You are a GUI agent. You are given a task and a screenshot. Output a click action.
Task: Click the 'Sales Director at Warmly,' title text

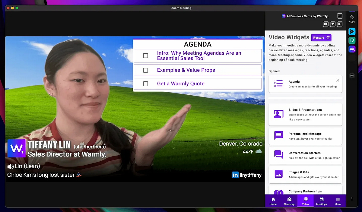67,154
